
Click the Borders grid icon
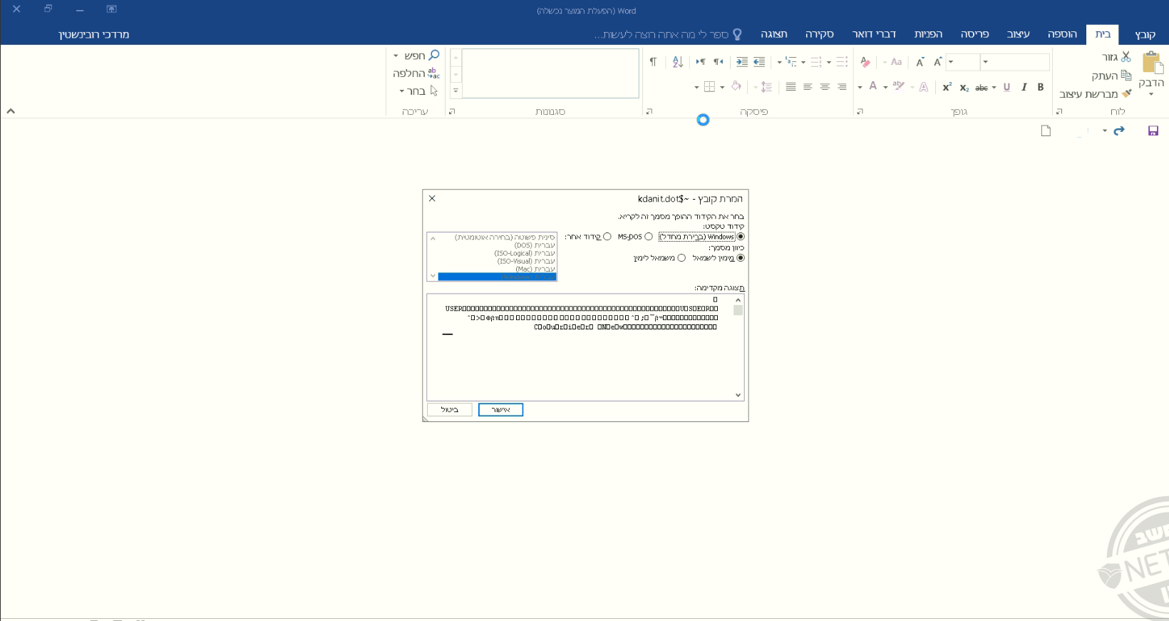point(709,87)
